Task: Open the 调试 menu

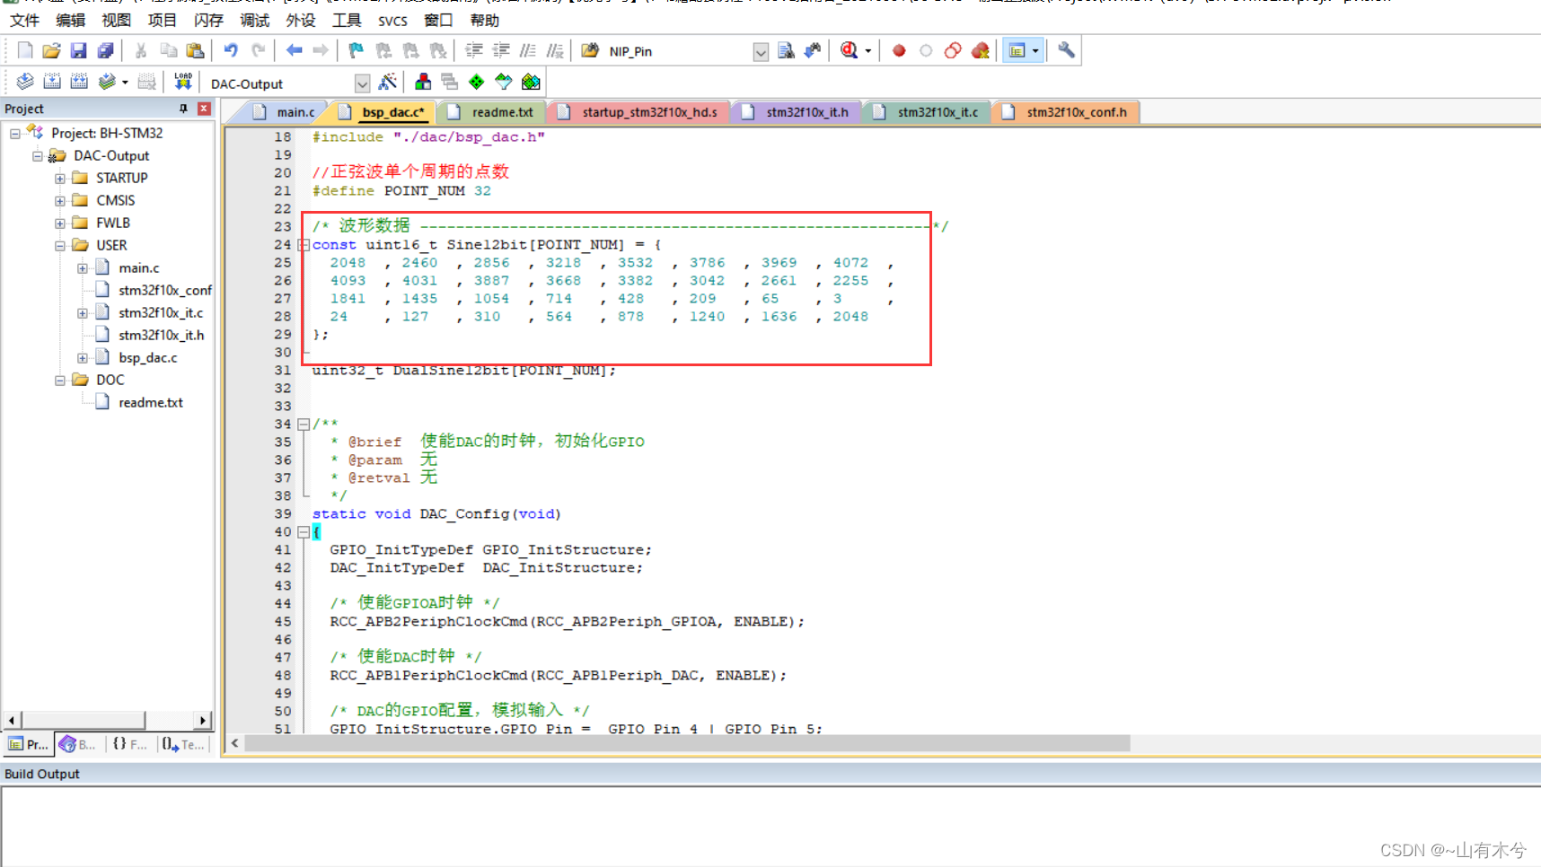Action: (255, 20)
